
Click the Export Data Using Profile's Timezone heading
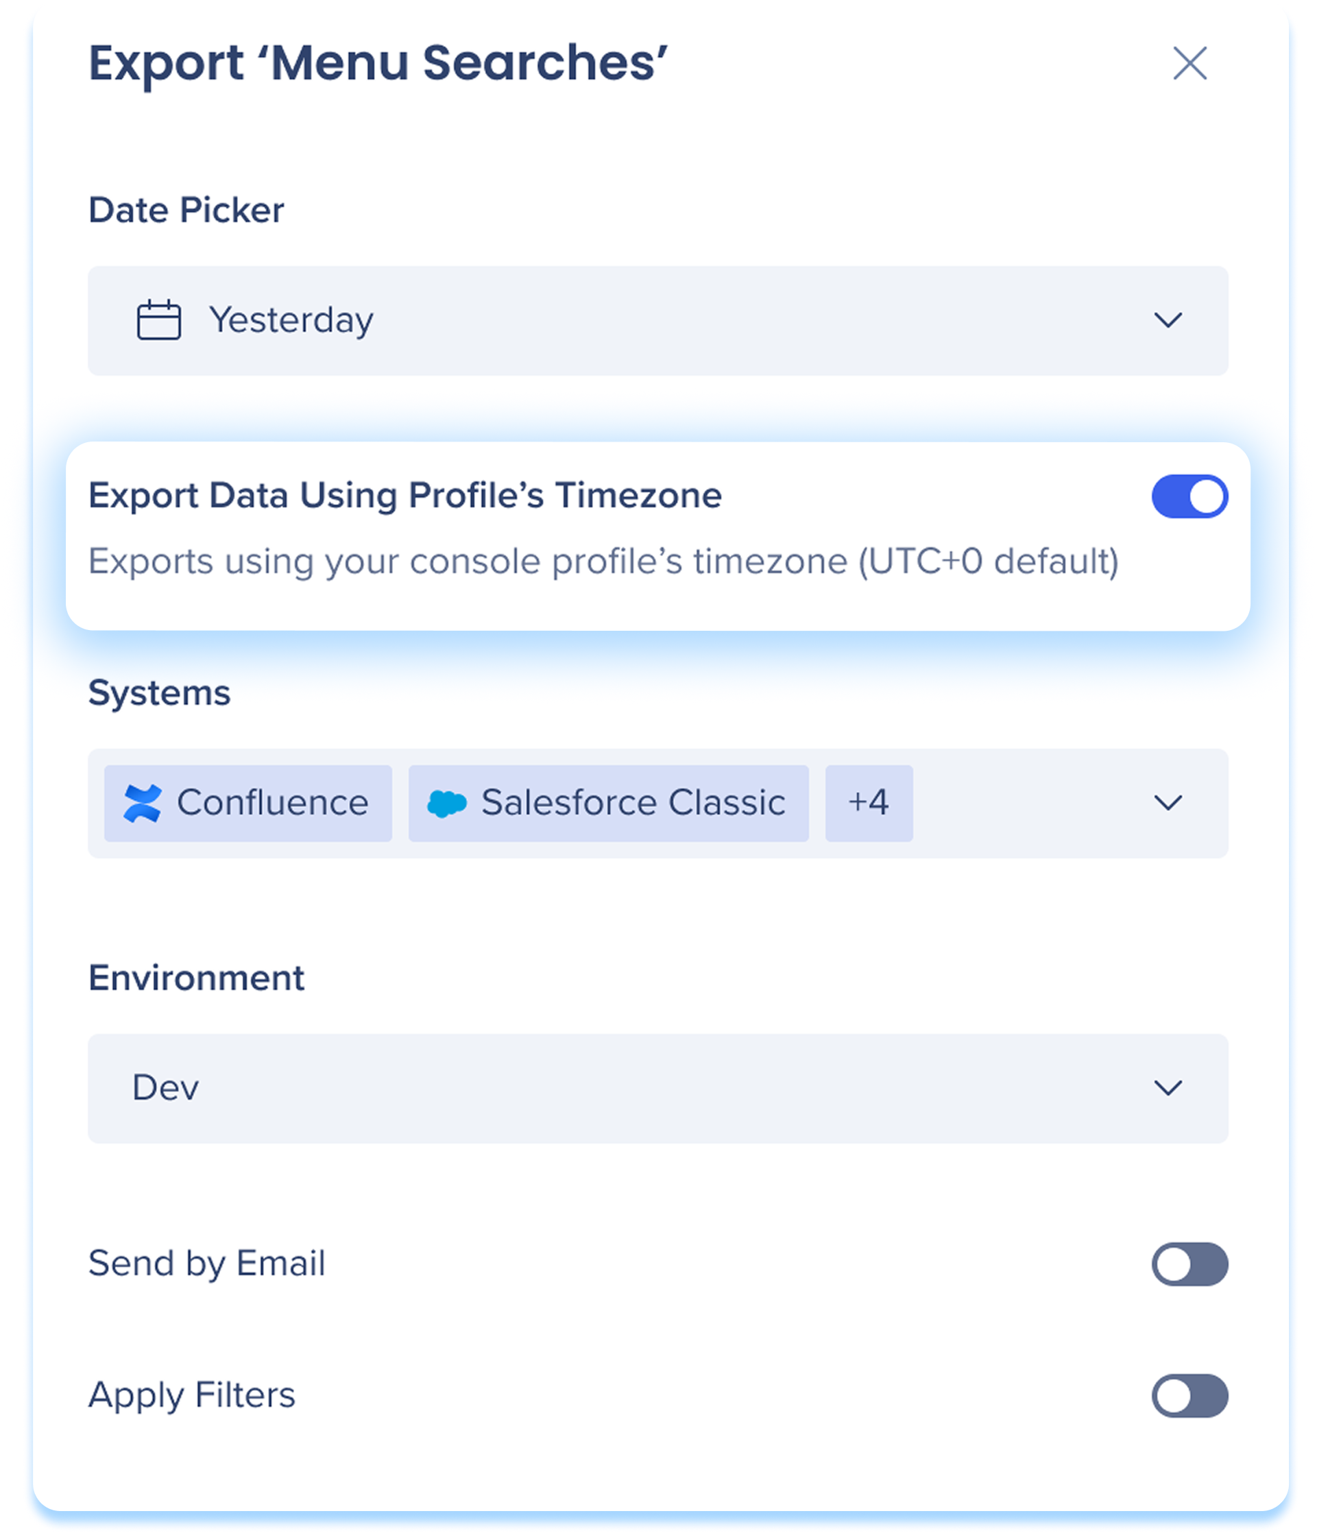(404, 496)
